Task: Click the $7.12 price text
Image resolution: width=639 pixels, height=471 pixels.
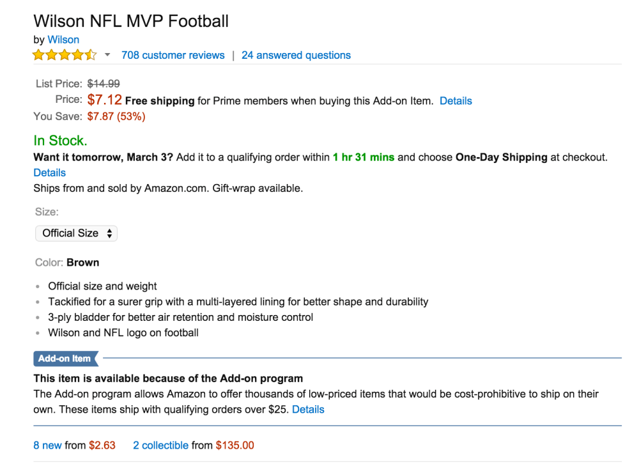Action: [x=104, y=100]
